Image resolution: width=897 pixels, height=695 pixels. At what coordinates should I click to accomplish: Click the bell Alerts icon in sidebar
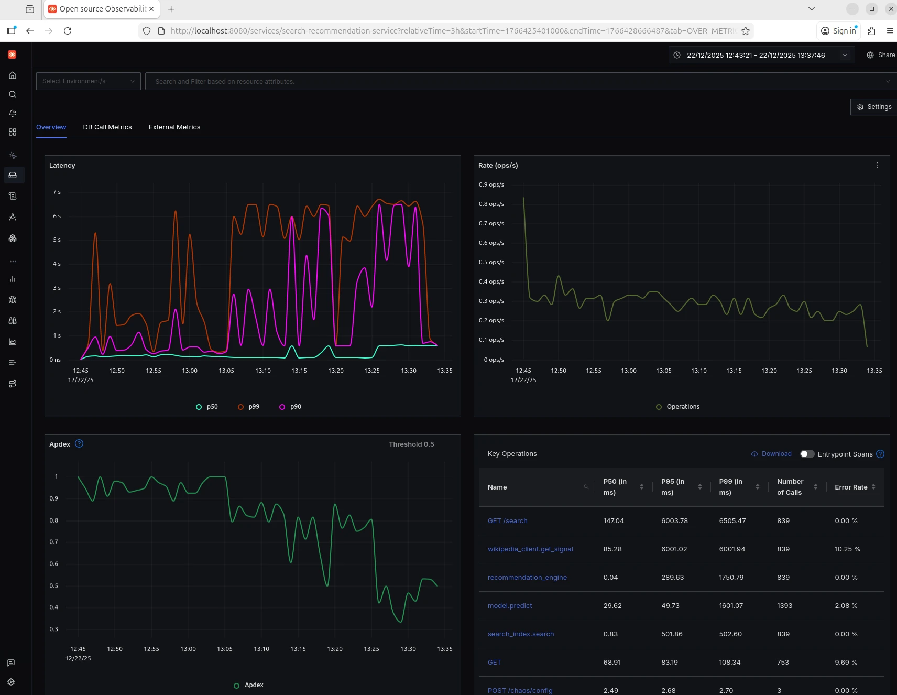[x=13, y=113]
